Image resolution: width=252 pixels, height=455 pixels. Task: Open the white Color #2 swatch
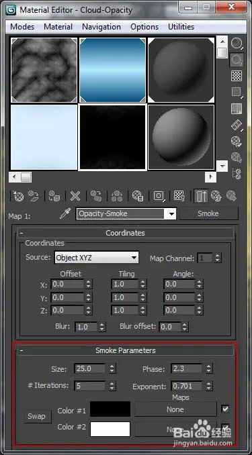pos(110,429)
